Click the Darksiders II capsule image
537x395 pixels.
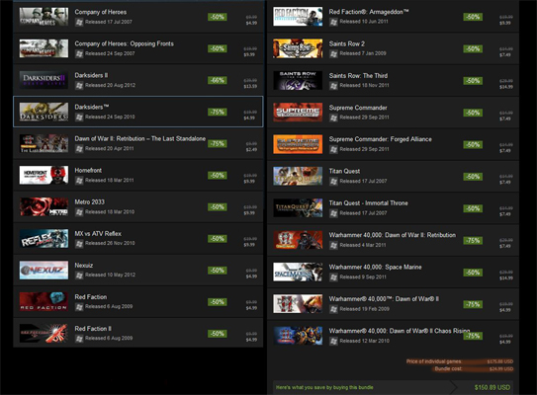point(44,80)
